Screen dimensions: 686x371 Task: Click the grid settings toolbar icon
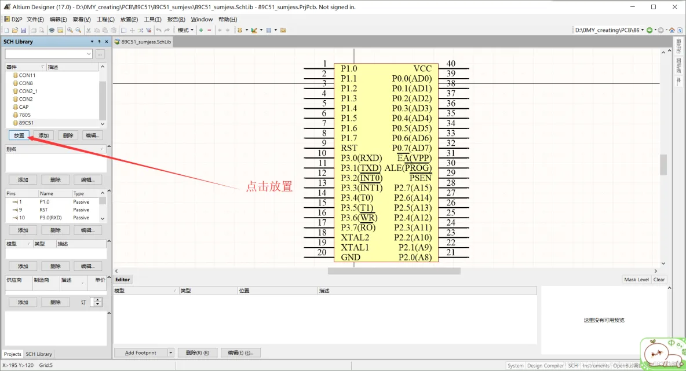(269, 30)
